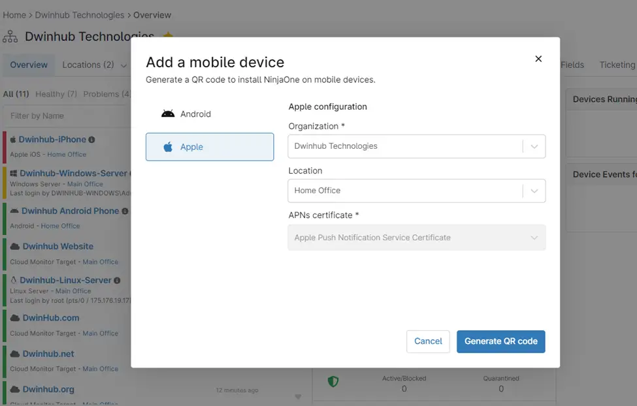Viewport: 637px width, 406px height.
Task: Open Main Office link under Dwinhub.net
Action: pyautogui.click(x=101, y=369)
